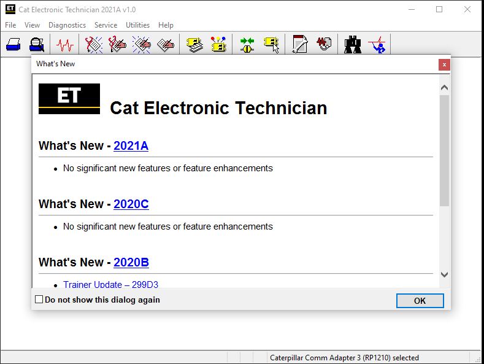Open the Service menu
Viewport: 484px width, 364px height.
[x=106, y=25]
